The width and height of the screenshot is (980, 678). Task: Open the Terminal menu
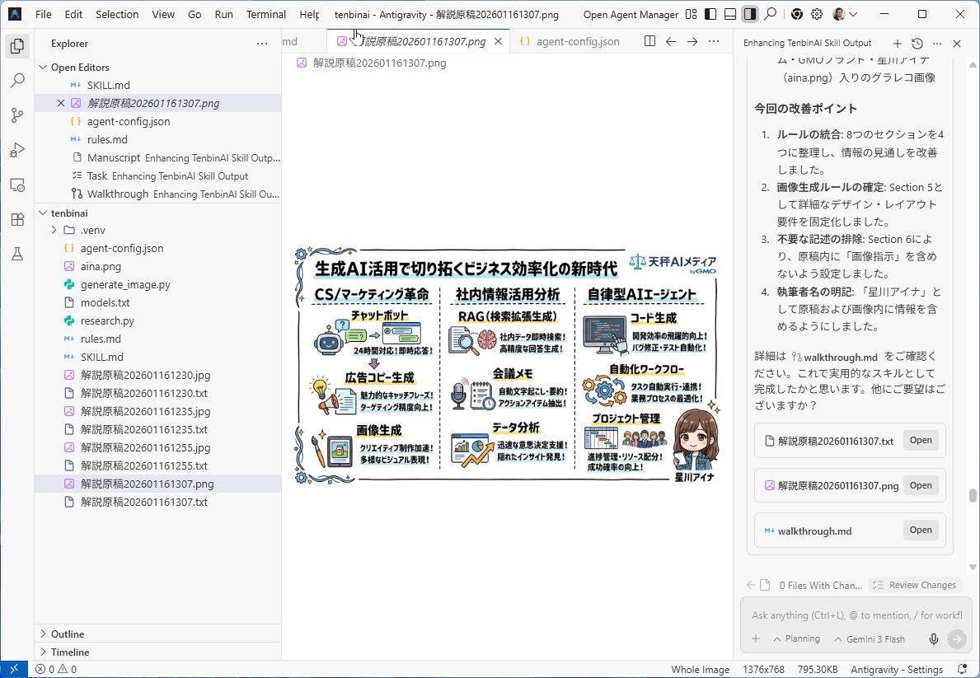tap(265, 14)
